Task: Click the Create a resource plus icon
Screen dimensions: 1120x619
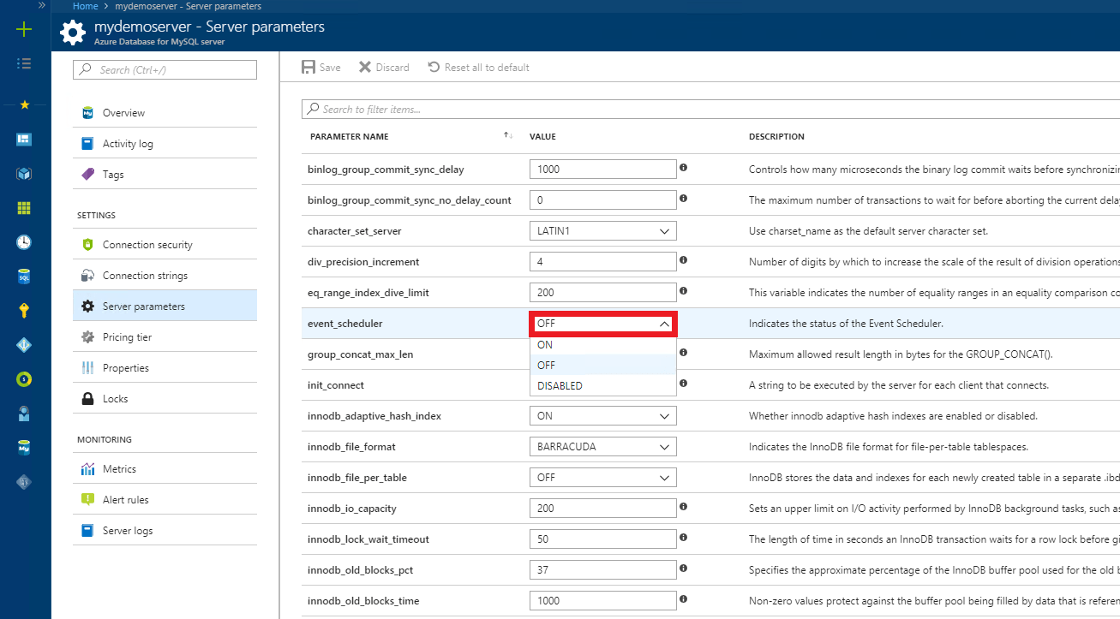Action: [24, 27]
